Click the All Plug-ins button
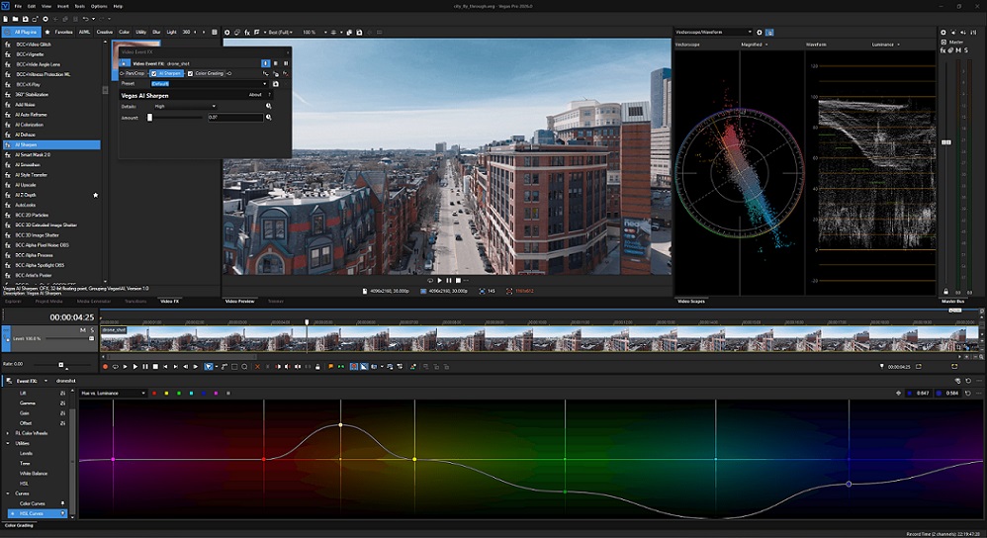Screen dimensions: 987x538 pyautogui.click(x=22, y=32)
